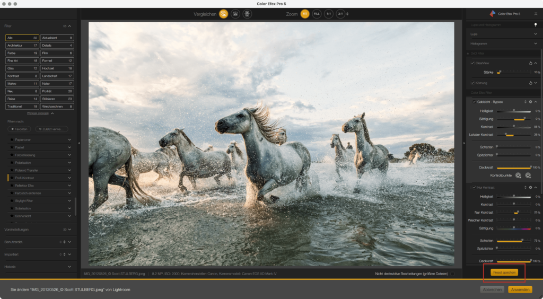Reorder the Nur Kontrast filter handle
This screenshot has width=543, height=299.
tap(526, 188)
